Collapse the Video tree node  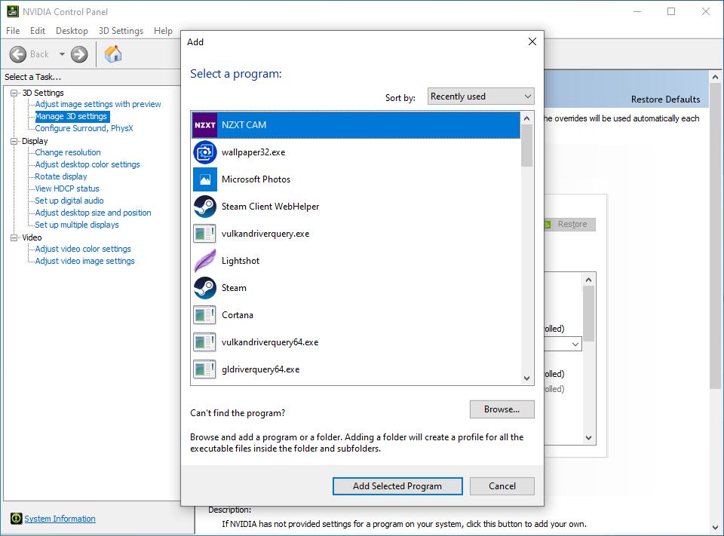pos(14,237)
